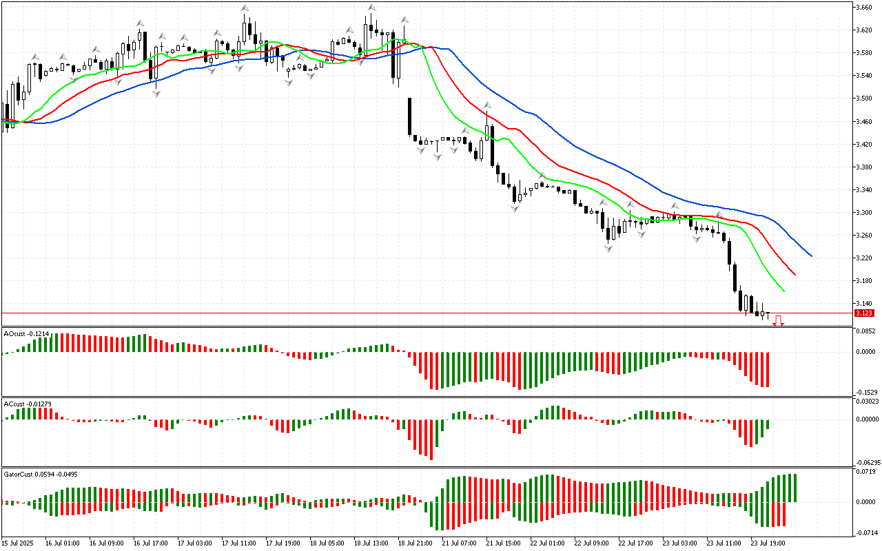The image size is (882, 551).
Task: Select the red 3.123 current price label
Action: click(863, 313)
